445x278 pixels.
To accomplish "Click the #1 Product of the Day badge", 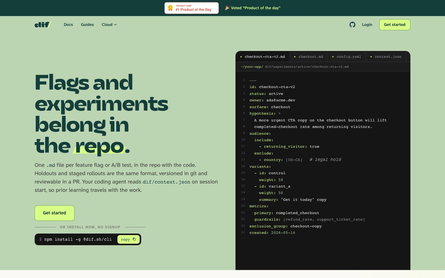I will pyautogui.click(x=192, y=8).
